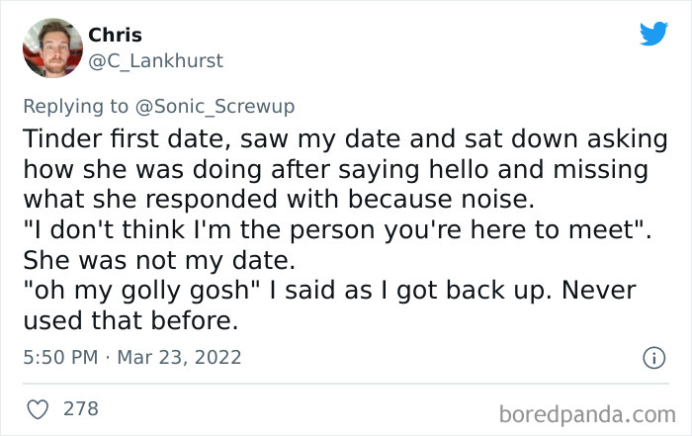Open Chris's profile picture
This screenshot has height=436, width=692.
tap(51, 48)
